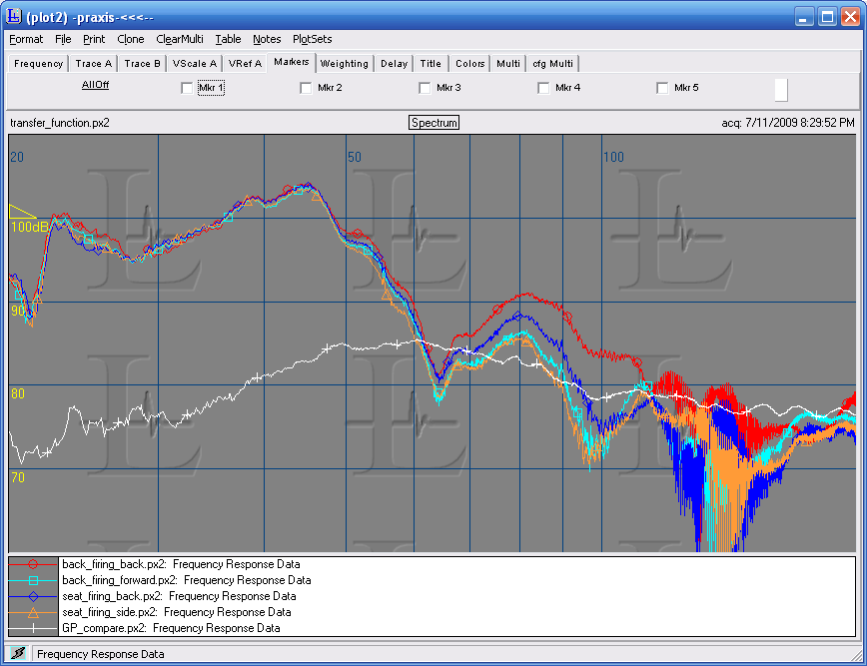The height and width of the screenshot is (666, 867).
Task: Click the blue diamond legend marker for seat_firing_back
Action: 33,596
